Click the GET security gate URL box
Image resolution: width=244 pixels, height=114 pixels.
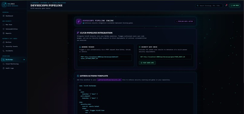coord(165,57)
